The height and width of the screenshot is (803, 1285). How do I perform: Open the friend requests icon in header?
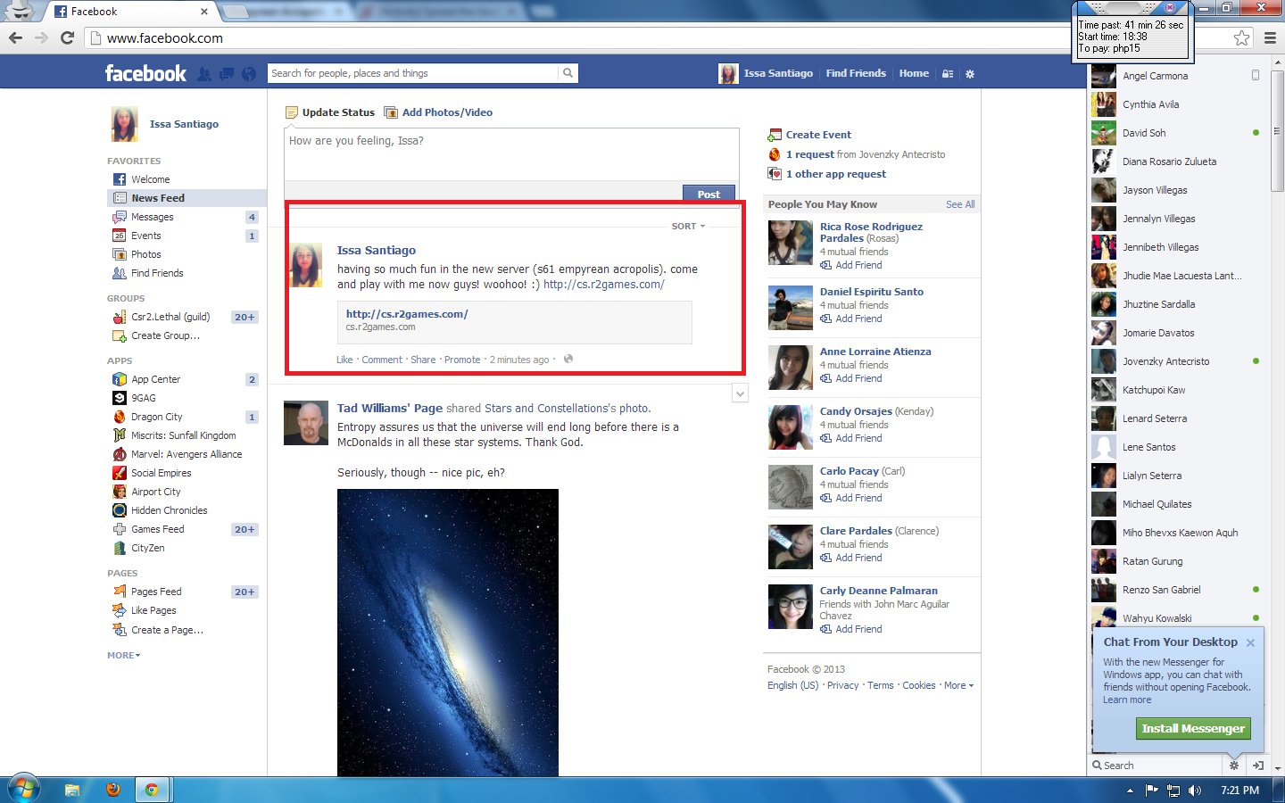coord(204,74)
